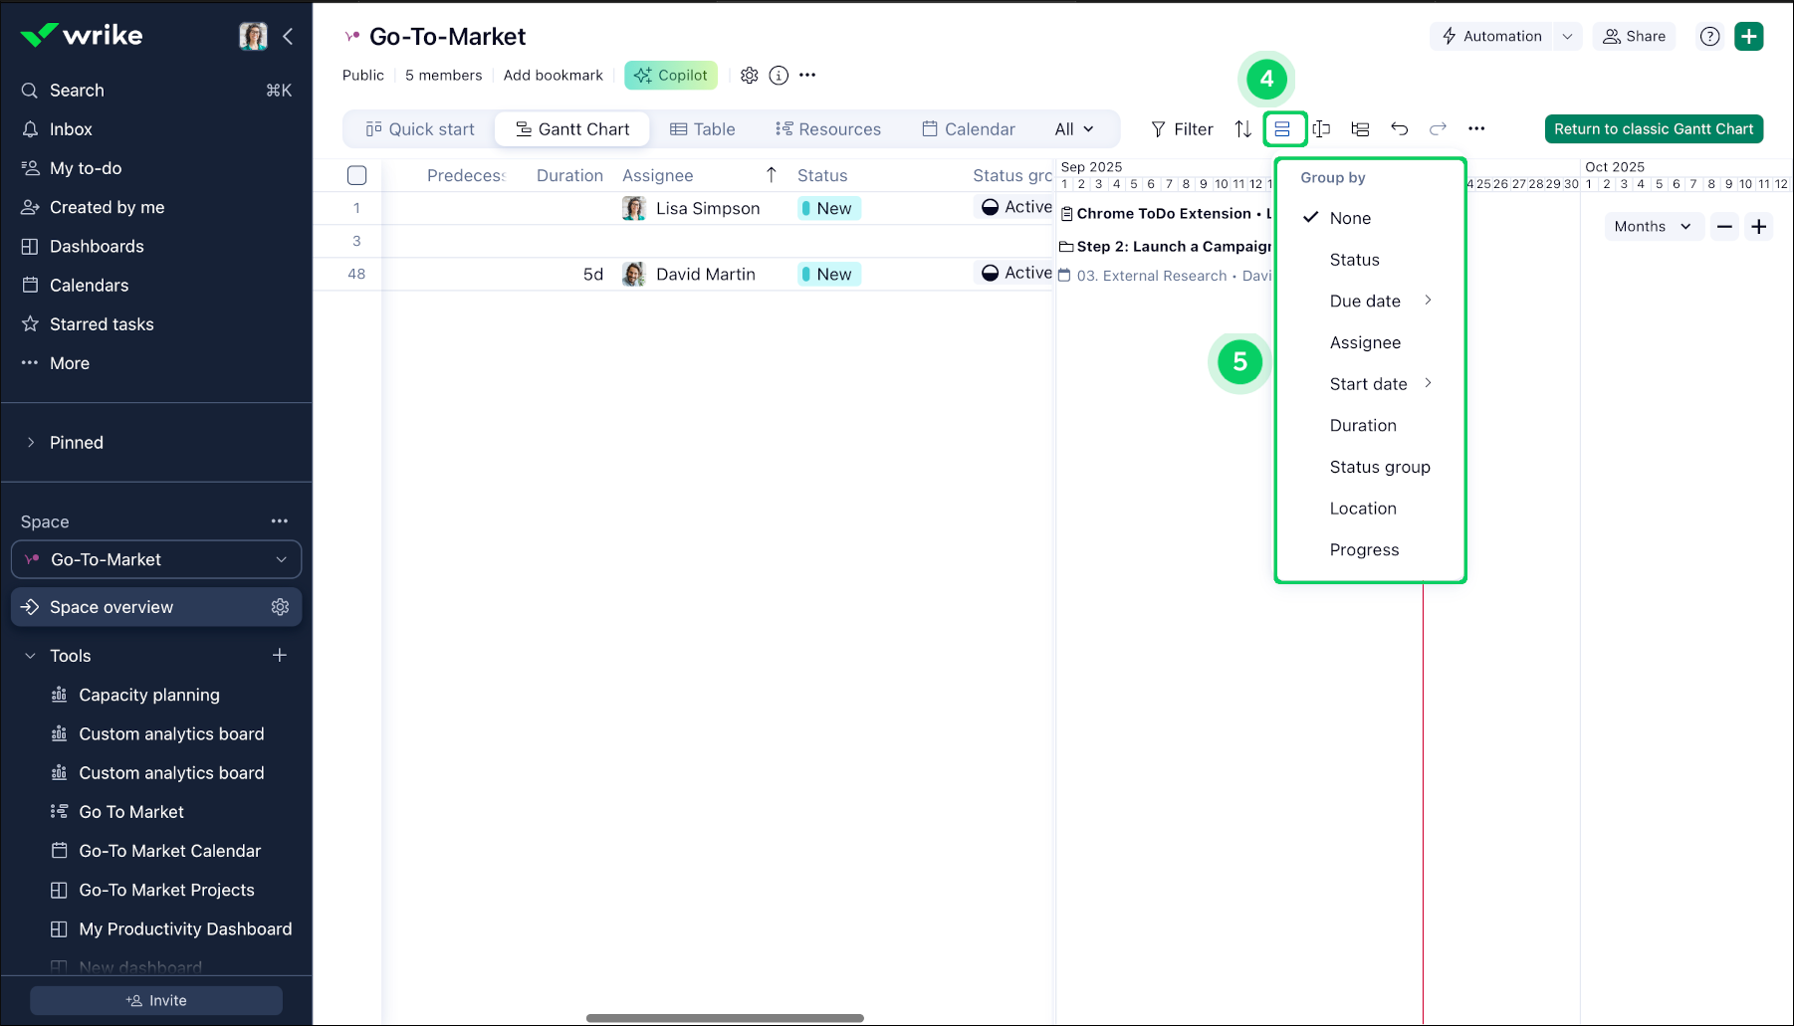Open the Help question mark icon

pos(1709,36)
